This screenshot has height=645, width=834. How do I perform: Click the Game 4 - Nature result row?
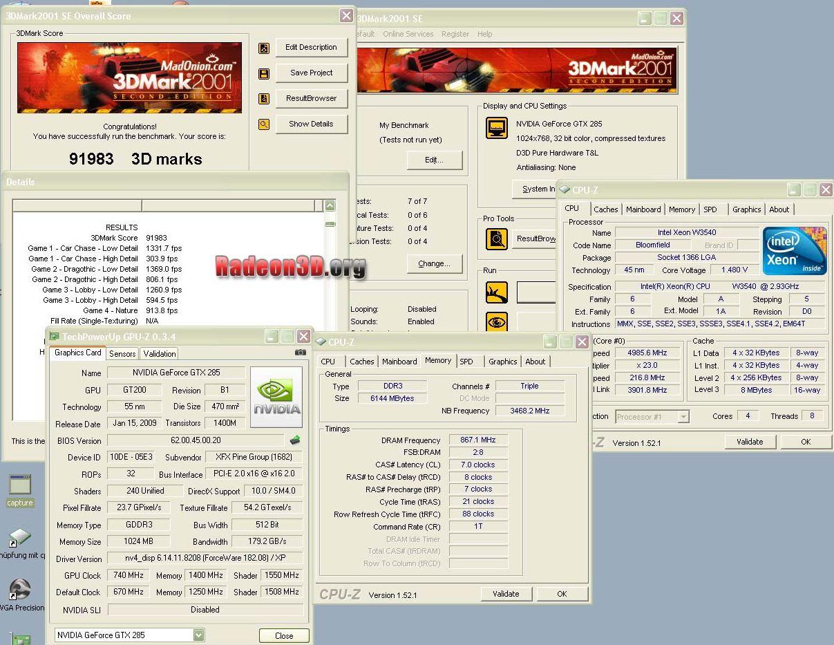(130, 310)
